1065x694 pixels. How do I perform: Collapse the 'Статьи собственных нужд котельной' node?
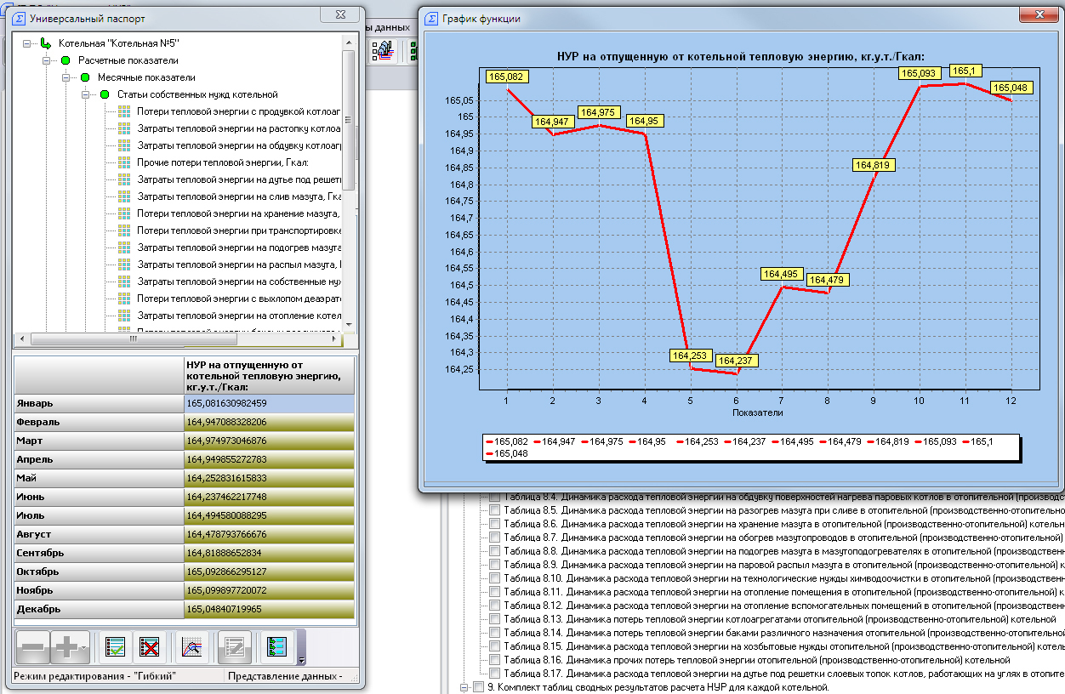[86, 94]
